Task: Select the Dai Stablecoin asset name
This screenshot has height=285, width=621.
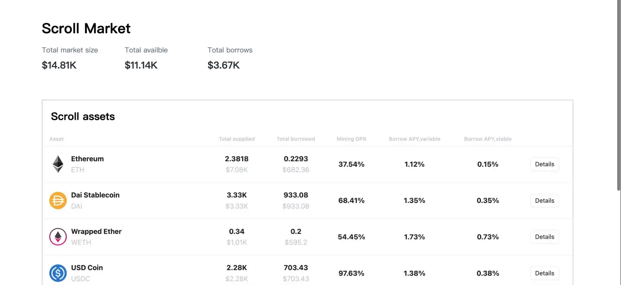Action: pos(95,195)
